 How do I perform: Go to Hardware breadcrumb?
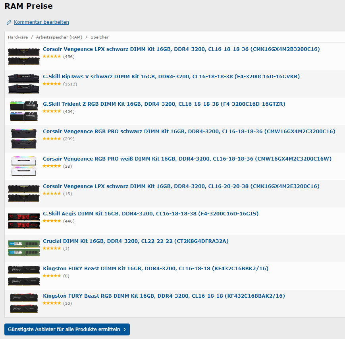point(18,37)
